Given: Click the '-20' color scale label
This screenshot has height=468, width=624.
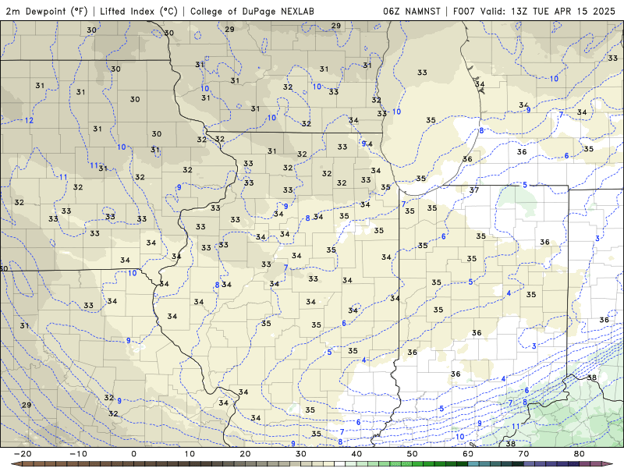Looking at the screenshot, I should pyautogui.click(x=23, y=454).
